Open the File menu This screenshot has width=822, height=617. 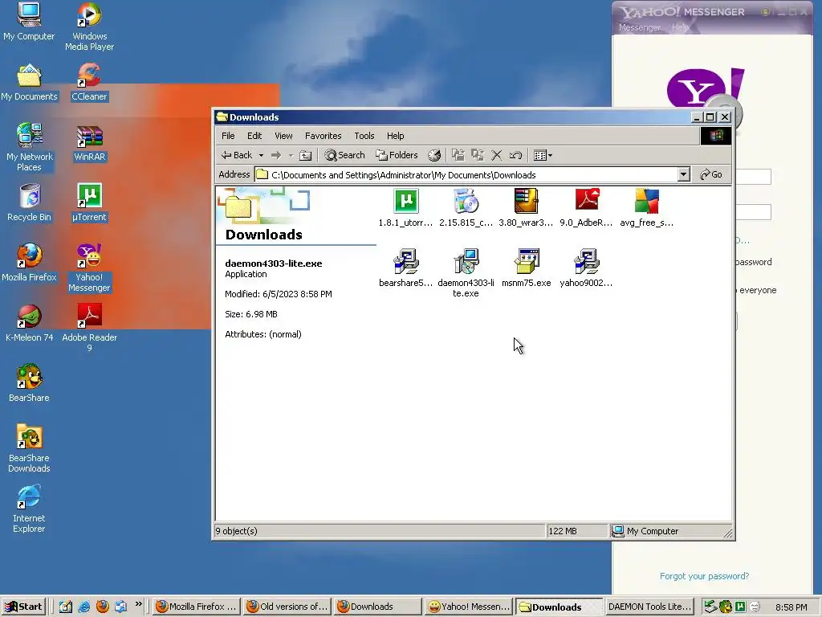[228, 136]
